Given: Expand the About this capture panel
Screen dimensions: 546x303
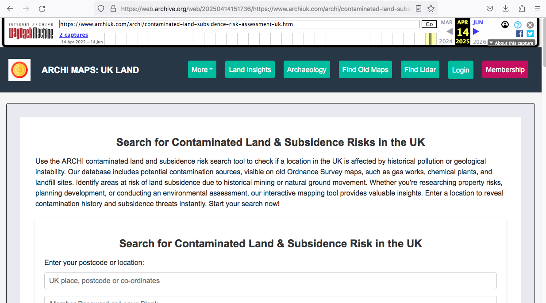Looking at the screenshot, I should (511, 43).
